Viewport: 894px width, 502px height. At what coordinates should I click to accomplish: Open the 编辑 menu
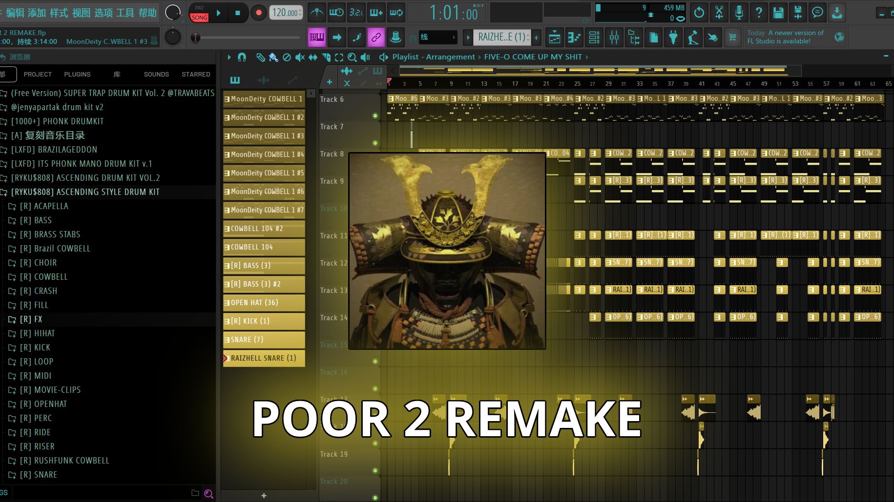[x=15, y=13]
